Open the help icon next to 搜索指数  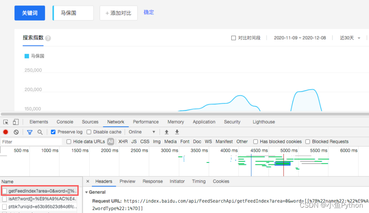click(x=48, y=38)
